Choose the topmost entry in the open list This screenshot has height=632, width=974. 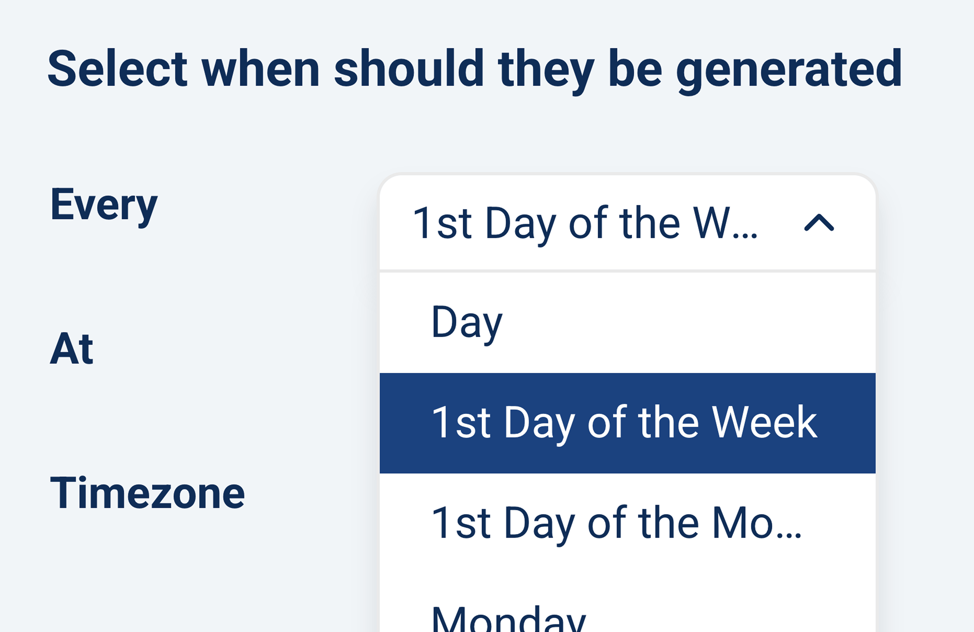[x=467, y=323]
